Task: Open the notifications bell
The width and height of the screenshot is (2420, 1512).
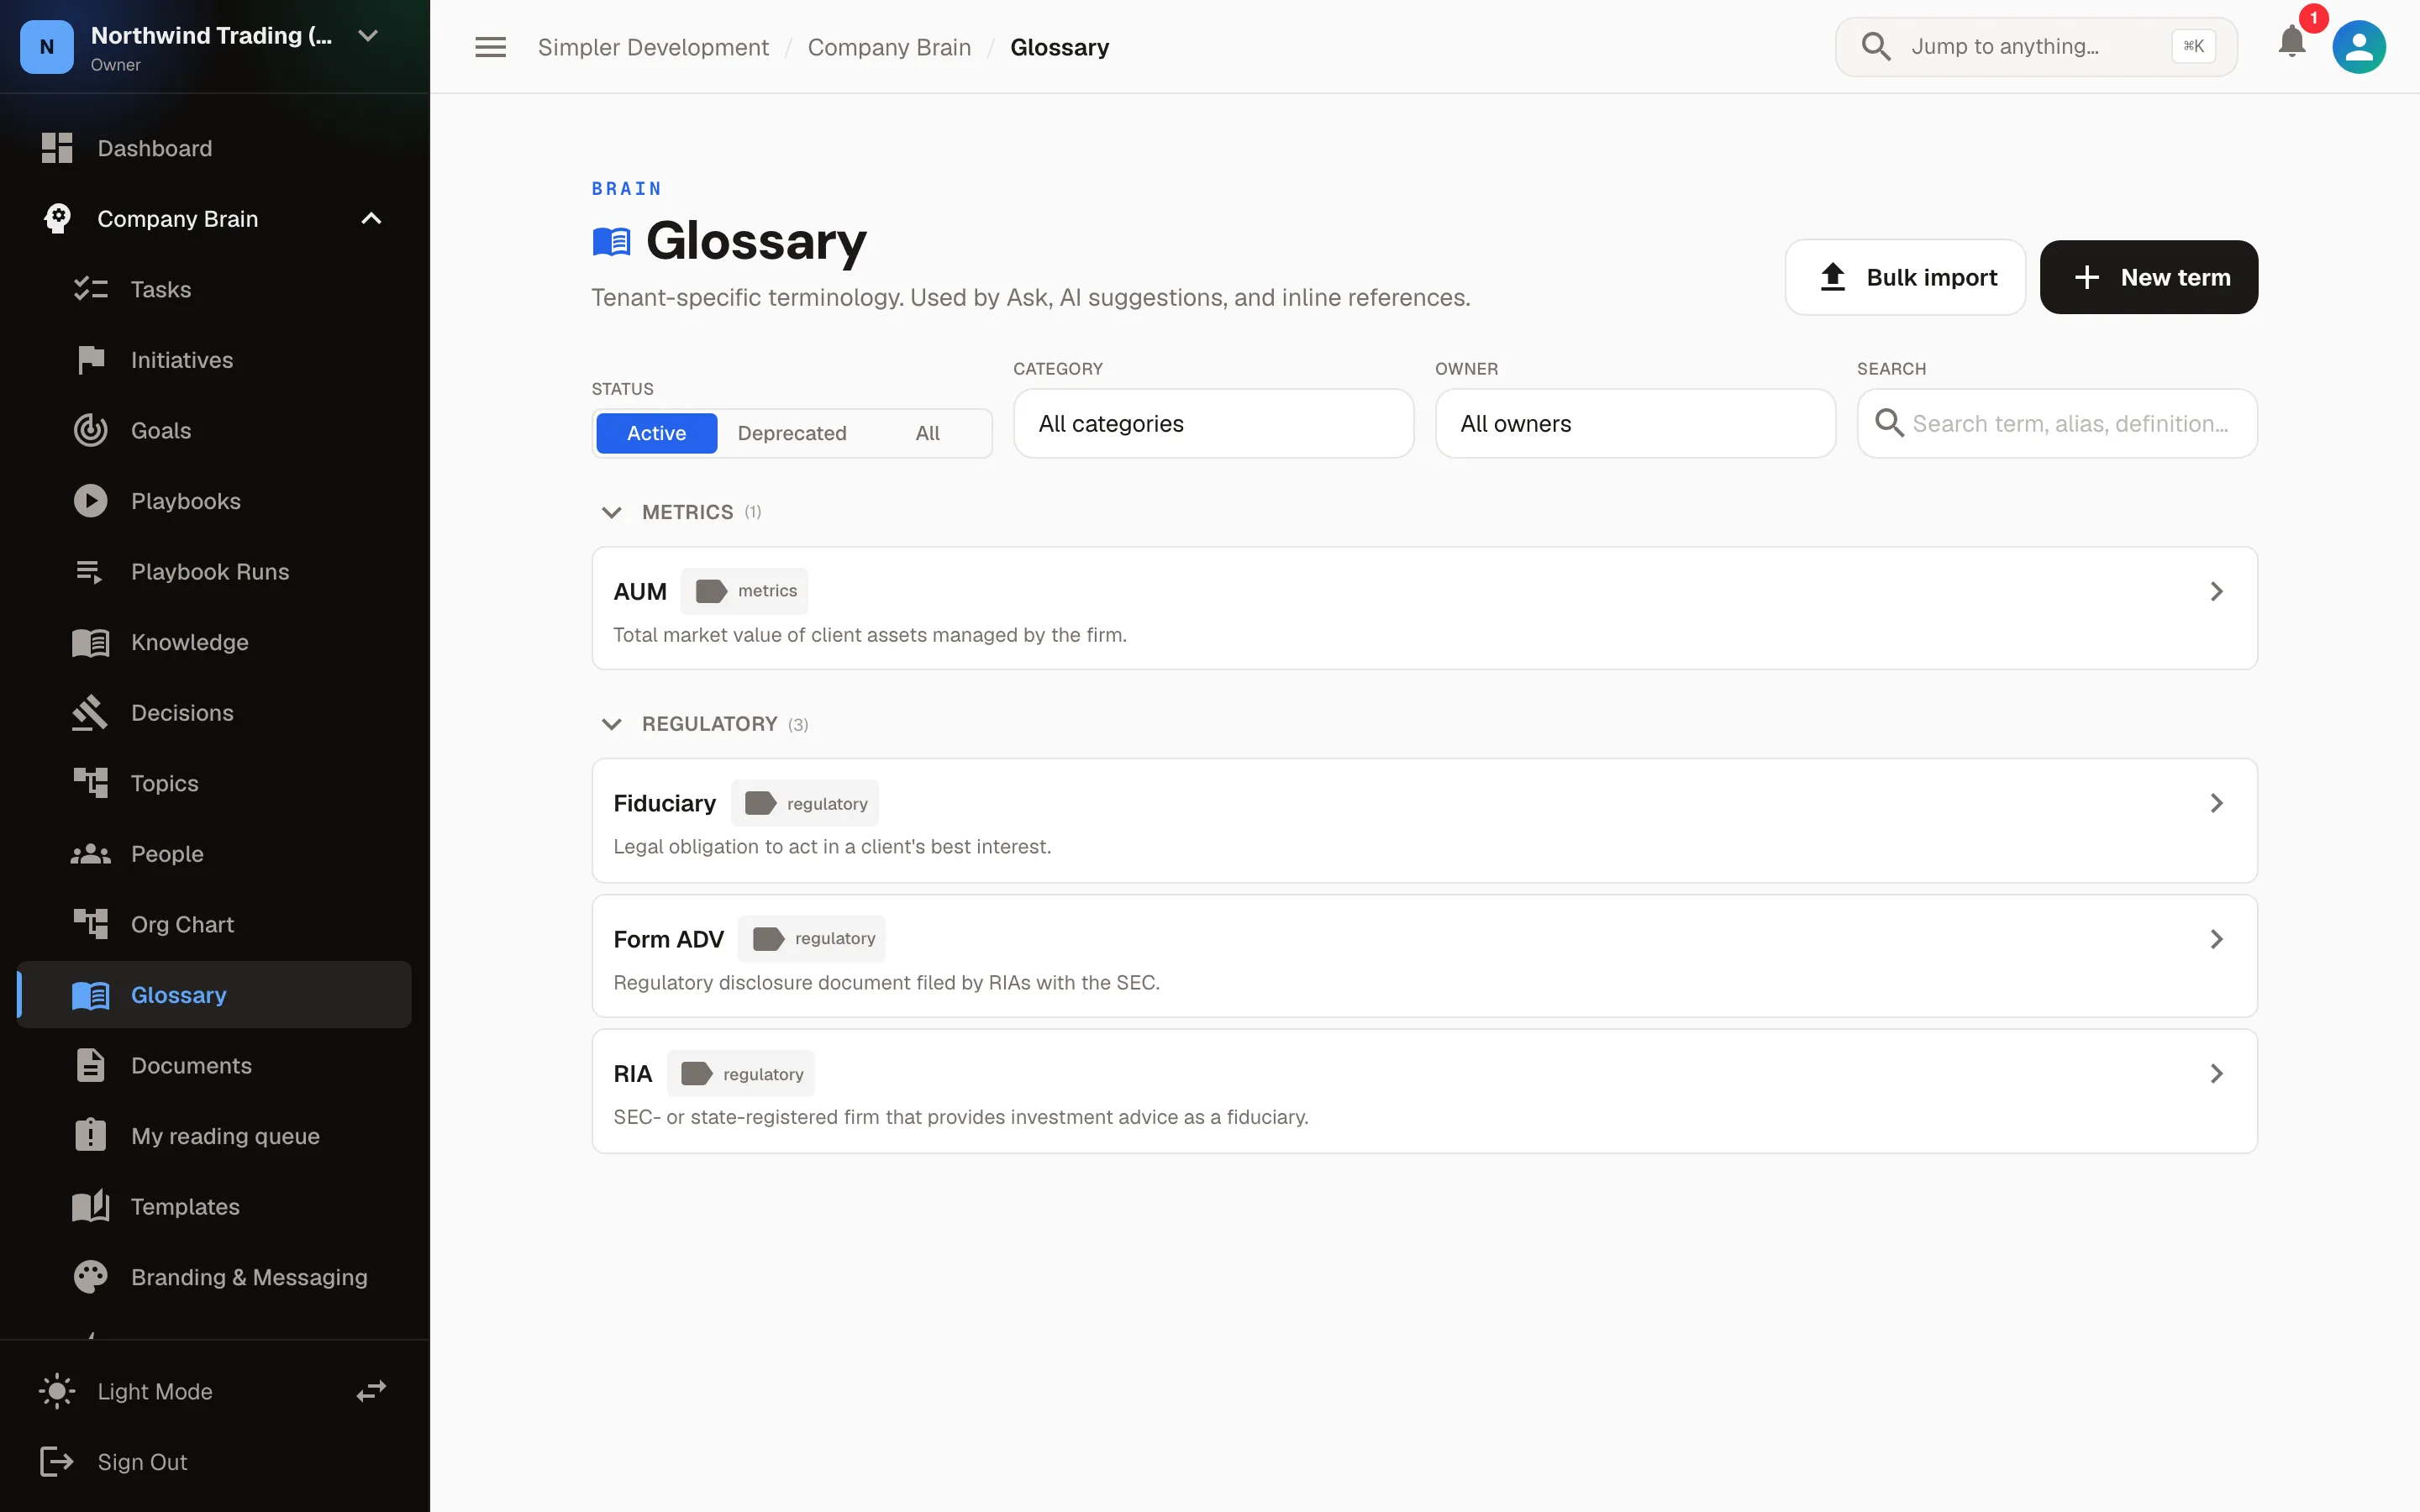Action: coord(2291,42)
